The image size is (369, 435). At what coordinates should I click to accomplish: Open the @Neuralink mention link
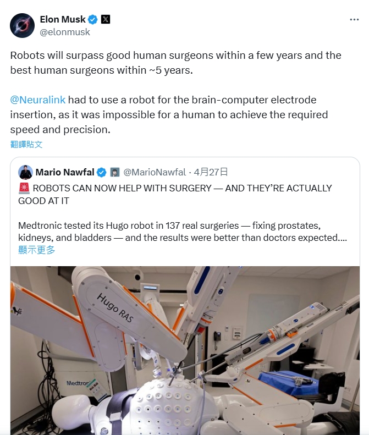click(x=38, y=100)
